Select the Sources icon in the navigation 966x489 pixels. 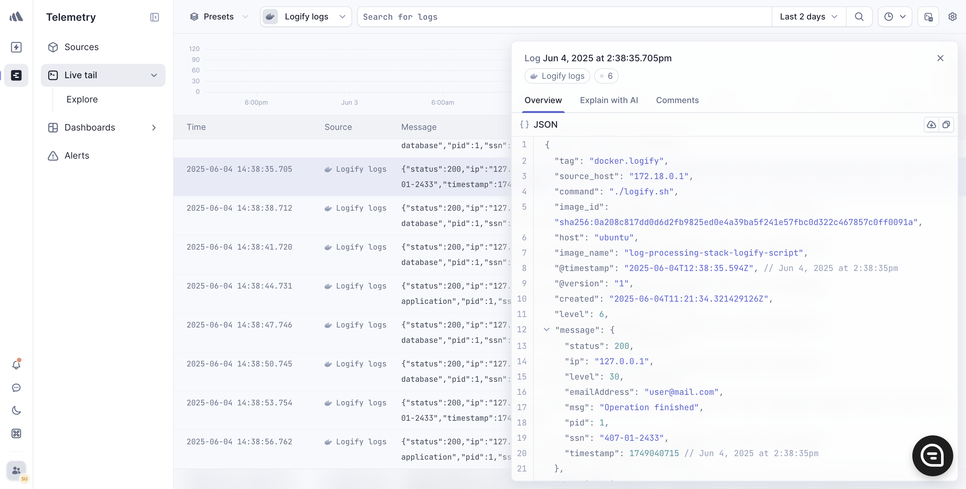(53, 47)
